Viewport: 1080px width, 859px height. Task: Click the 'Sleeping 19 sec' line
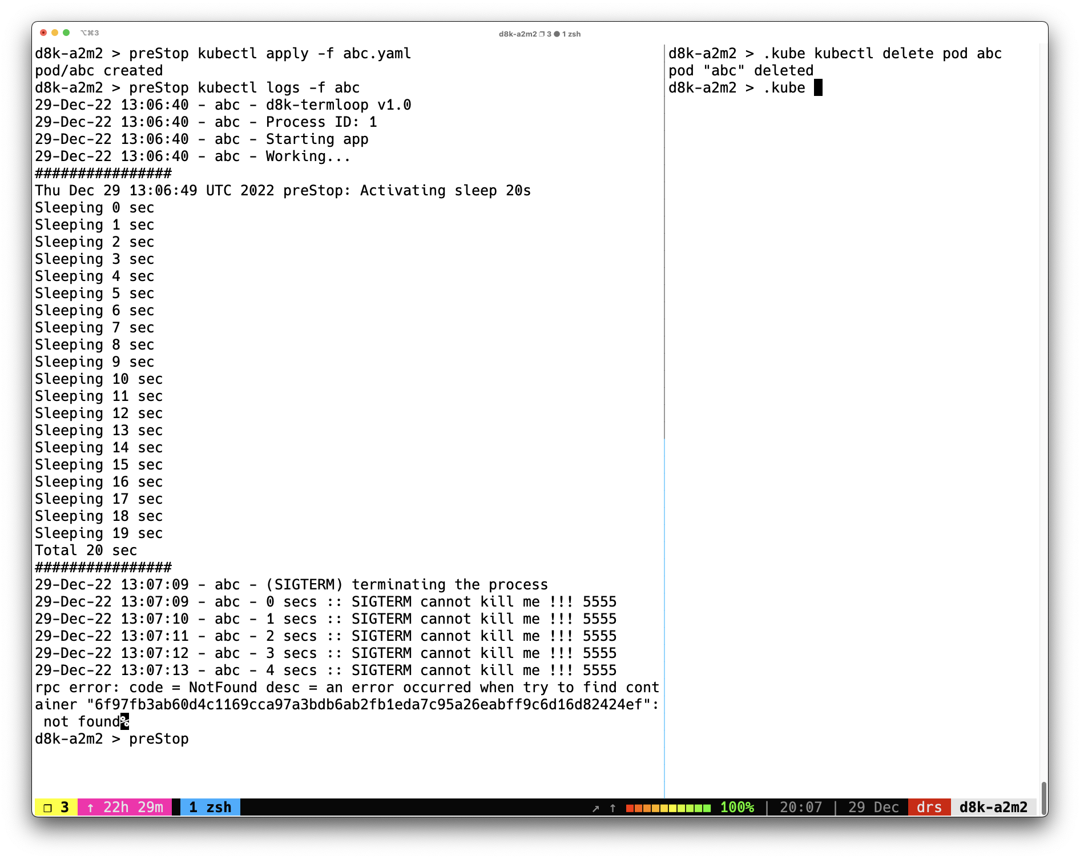99,533
